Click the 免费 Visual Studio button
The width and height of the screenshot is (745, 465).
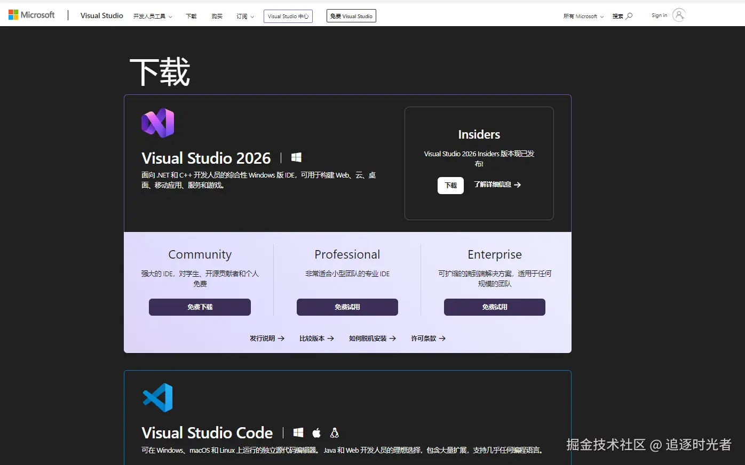[351, 16]
